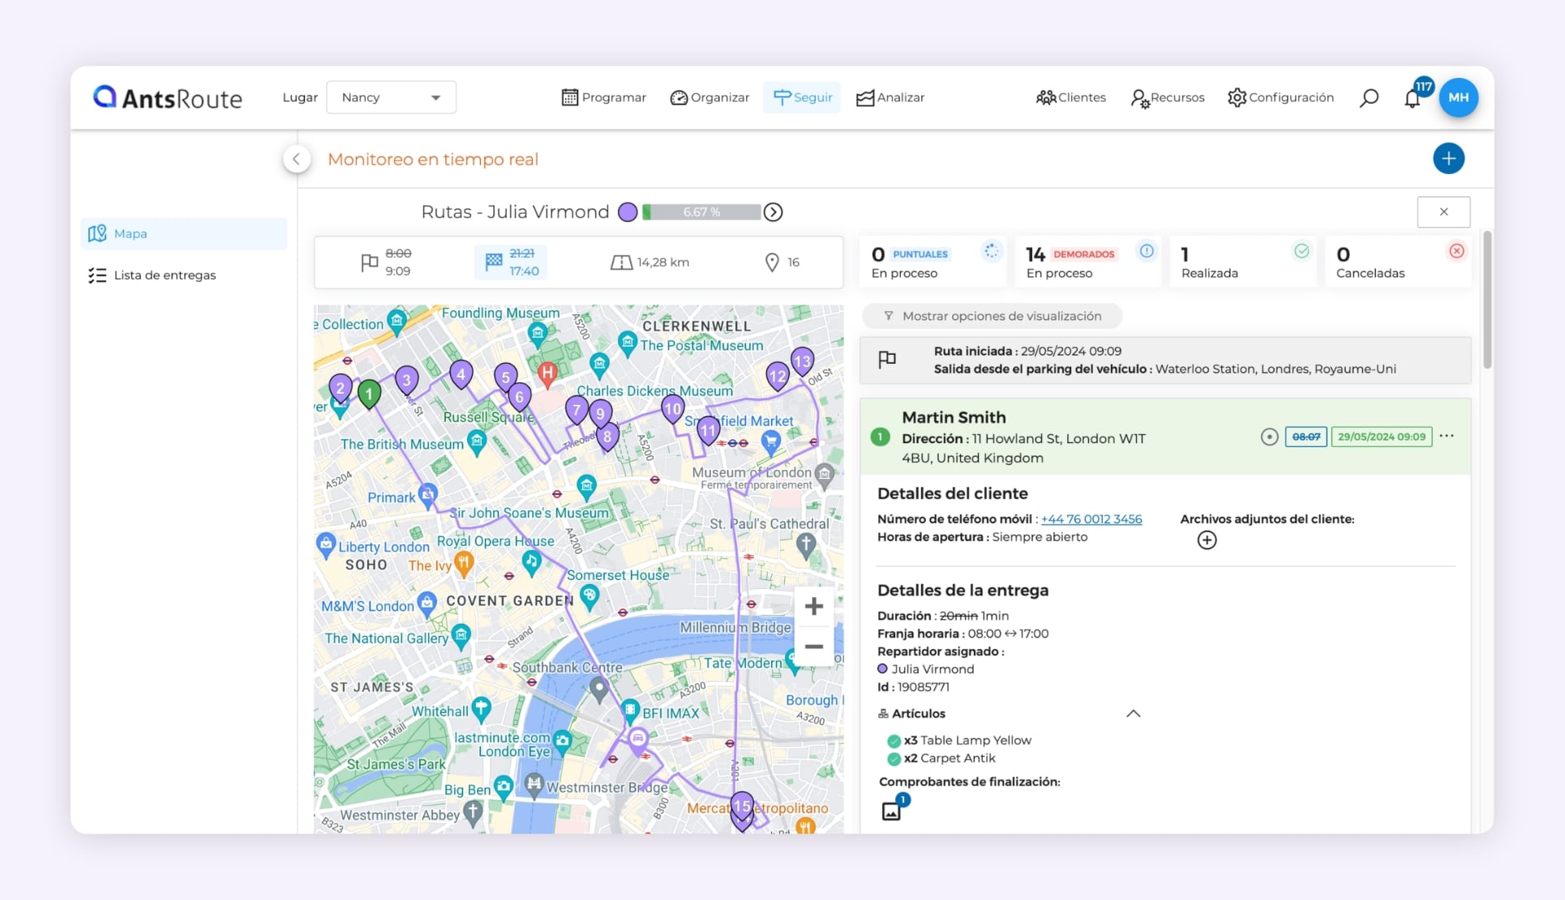
Task: Click map stop marker 10
Action: pyautogui.click(x=672, y=409)
